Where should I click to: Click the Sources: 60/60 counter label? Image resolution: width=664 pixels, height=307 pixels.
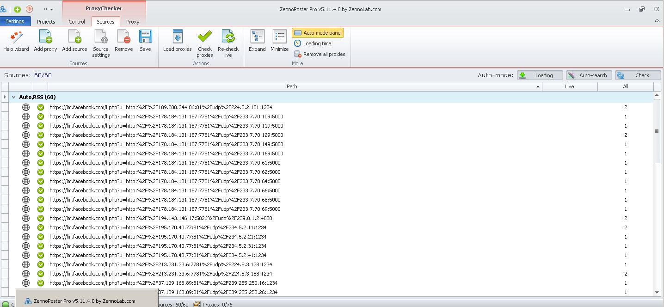pos(28,75)
